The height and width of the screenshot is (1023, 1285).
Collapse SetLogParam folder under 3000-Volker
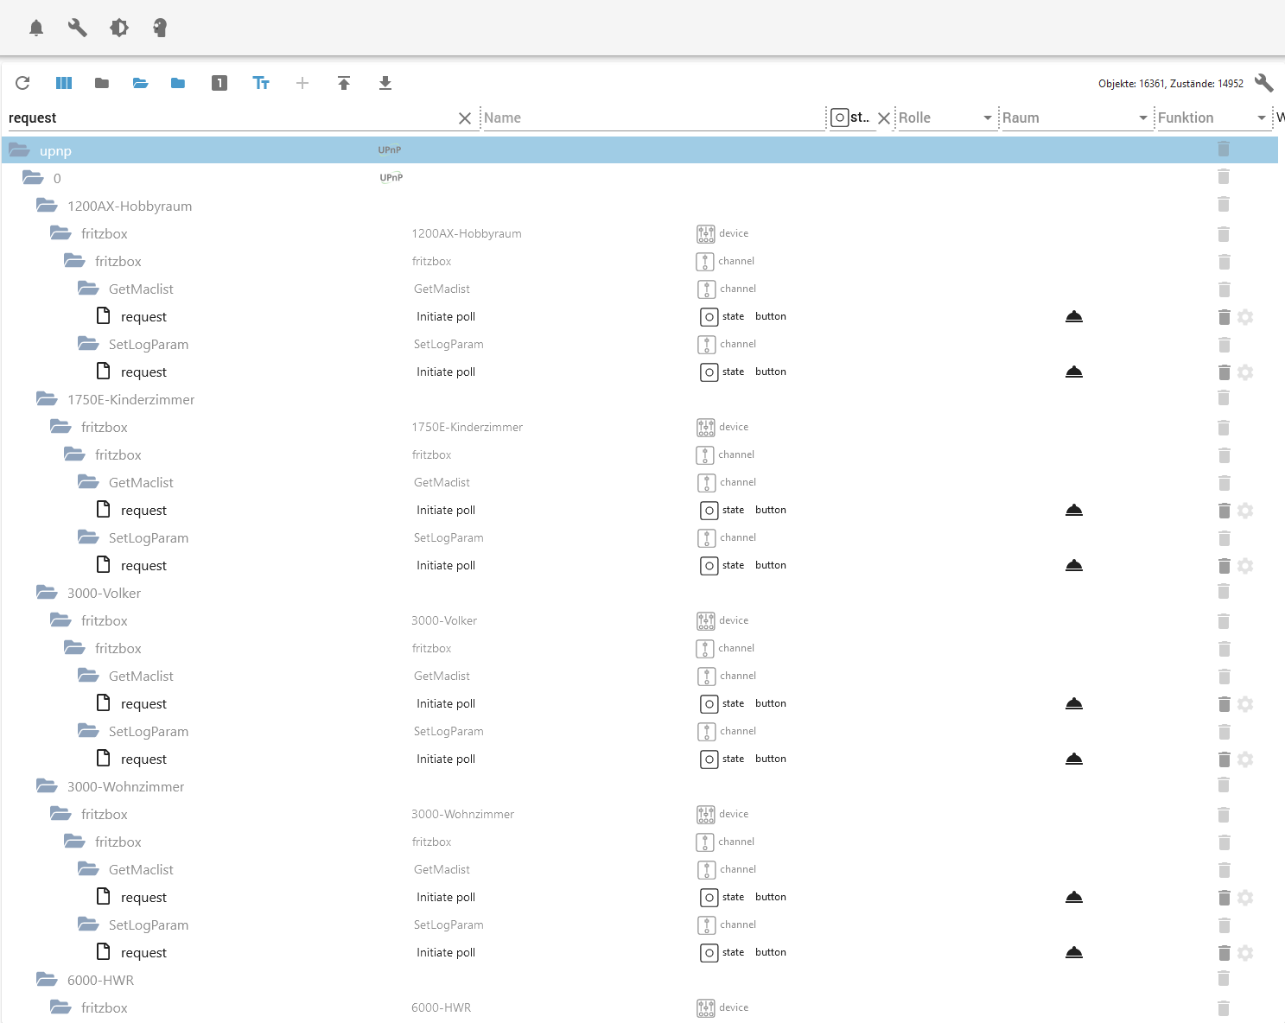coord(88,731)
